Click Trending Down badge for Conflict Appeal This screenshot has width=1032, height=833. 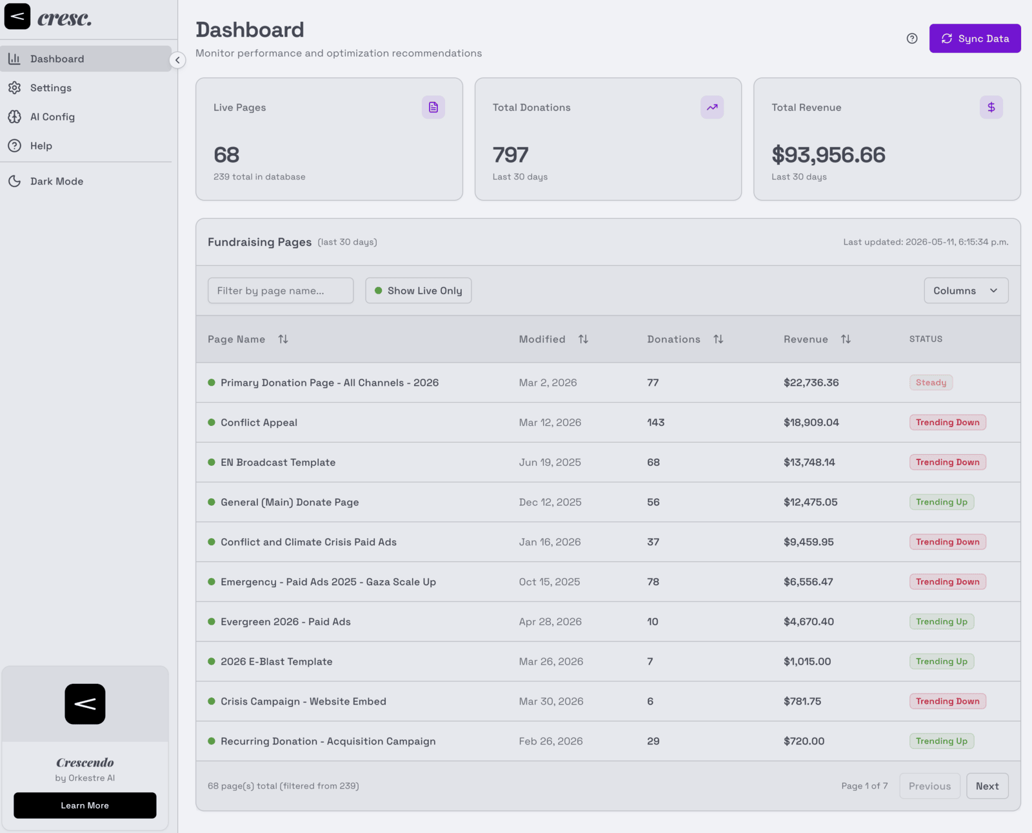pyautogui.click(x=948, y=423)
